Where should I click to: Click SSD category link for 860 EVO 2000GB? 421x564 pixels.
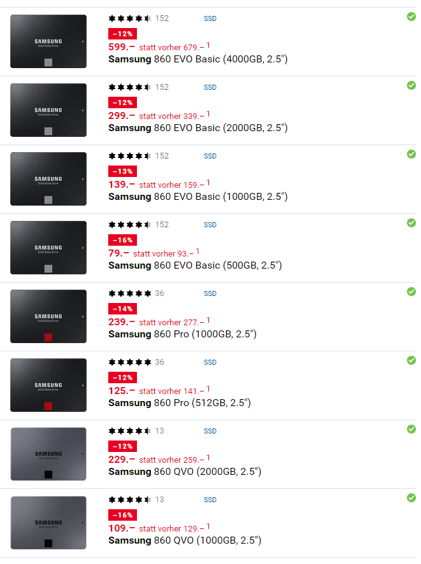tap(210, 87)
